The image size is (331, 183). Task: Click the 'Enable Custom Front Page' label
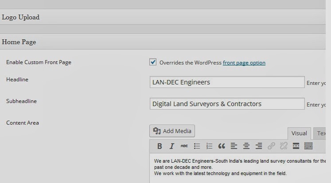[x=39, y=62]
